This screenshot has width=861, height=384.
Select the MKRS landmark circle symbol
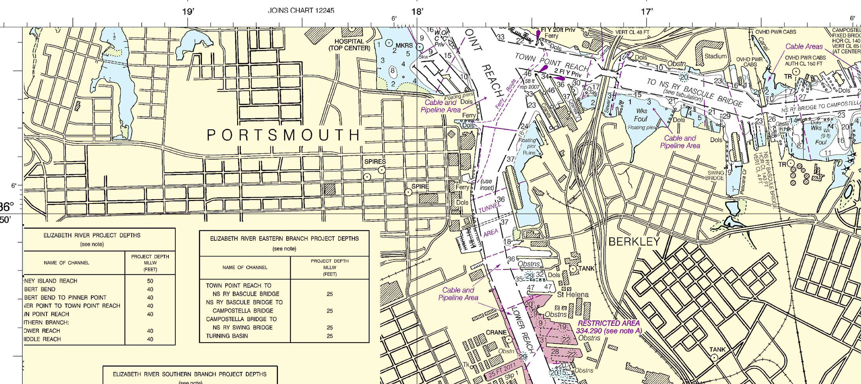tap(389, 43)
